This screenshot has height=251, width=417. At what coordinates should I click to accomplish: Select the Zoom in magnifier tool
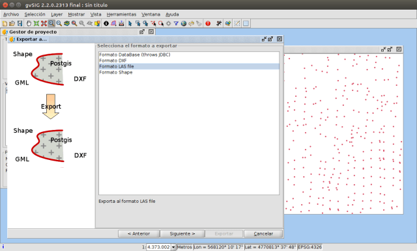[51, 23]
